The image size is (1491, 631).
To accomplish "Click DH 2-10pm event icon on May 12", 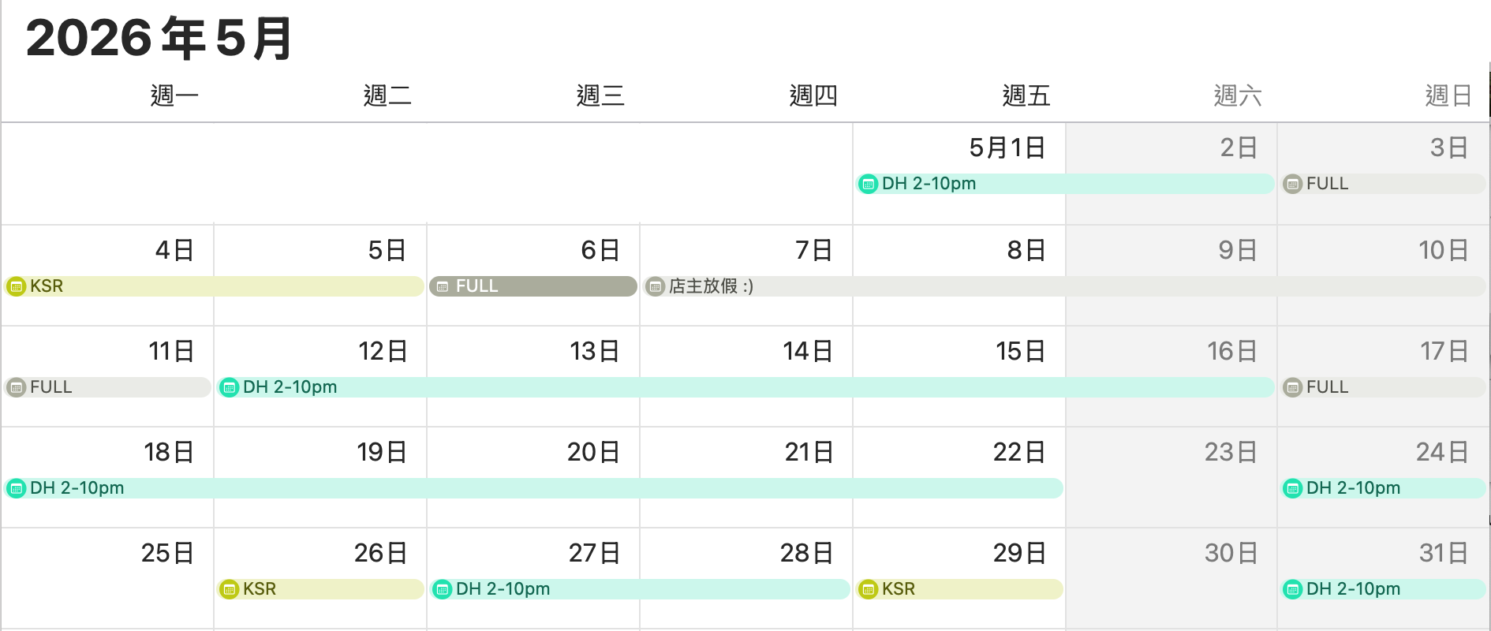I will 229,387.
